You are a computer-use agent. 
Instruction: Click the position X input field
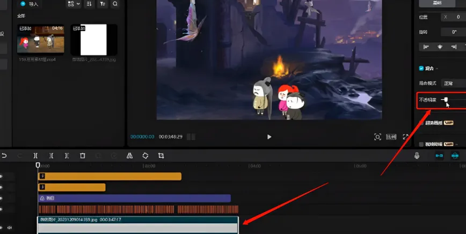point(454,17)
